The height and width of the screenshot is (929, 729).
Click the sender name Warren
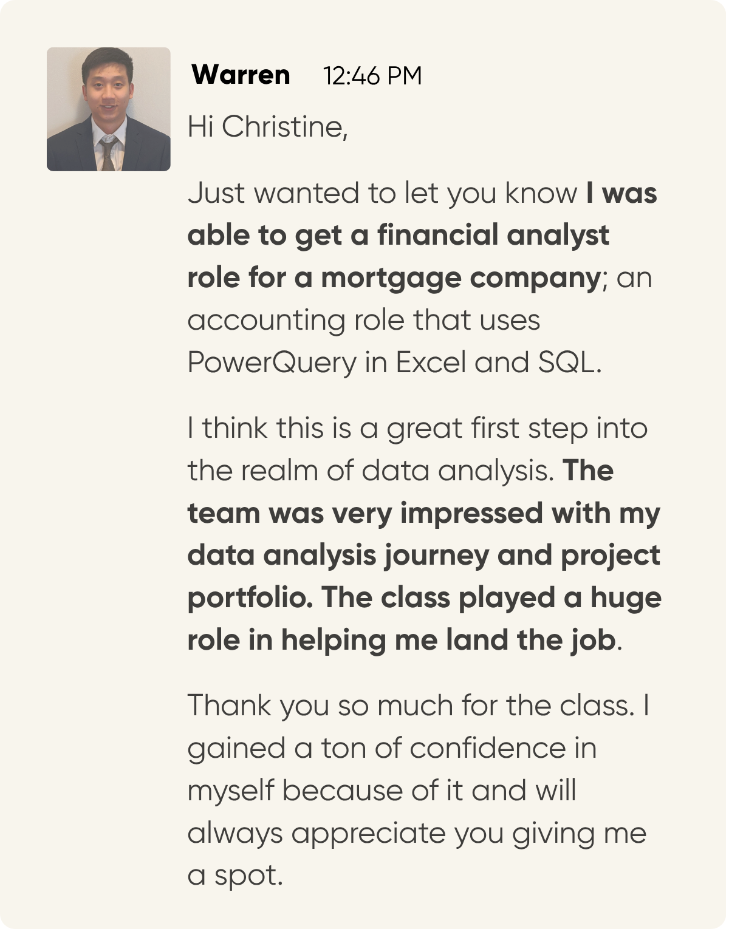pos(241,75)
